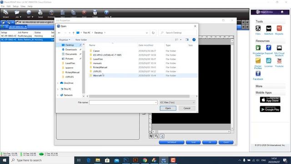Screen dimensions: 291x164
Task: Click the Open dialog help icon
Action: point(194,40)
